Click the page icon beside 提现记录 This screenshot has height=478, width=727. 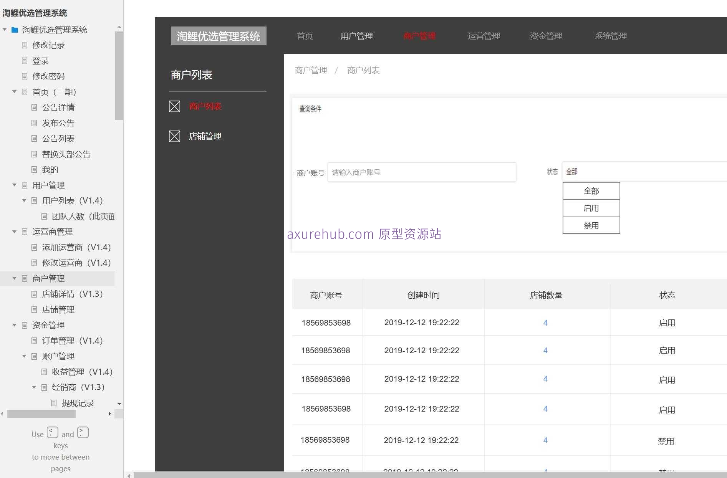tap(54, 403)
